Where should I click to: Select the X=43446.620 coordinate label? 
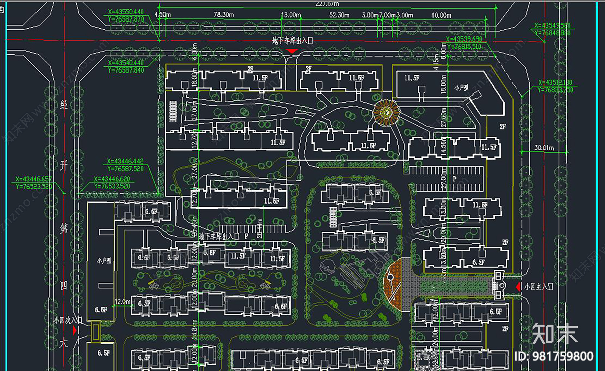tap(112, 179)
